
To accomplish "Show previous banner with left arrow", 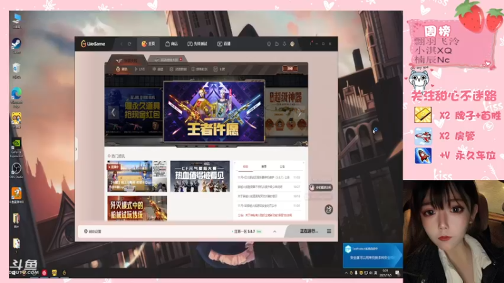I will (x=113, y=113).
